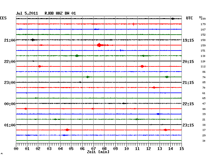207x157 pixels.
Task: Select the DC value "21"
Action: 204,119
